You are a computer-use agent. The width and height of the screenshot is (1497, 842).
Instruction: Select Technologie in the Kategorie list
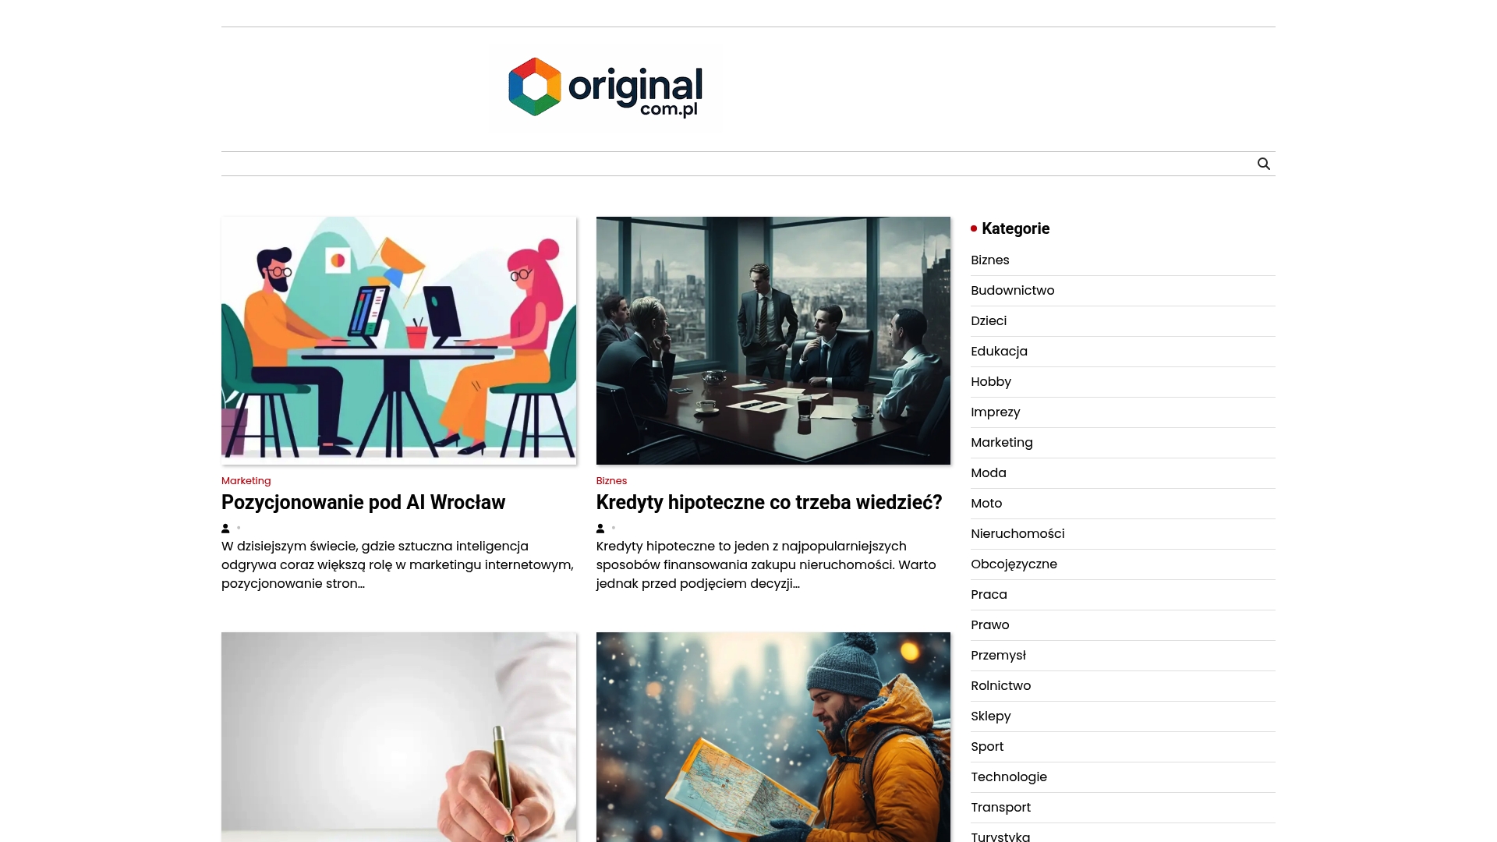click(1009, 777)
